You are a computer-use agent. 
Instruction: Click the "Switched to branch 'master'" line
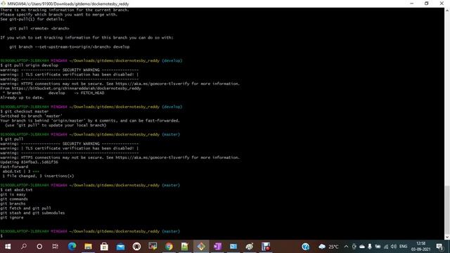click(x=31, y=116)
